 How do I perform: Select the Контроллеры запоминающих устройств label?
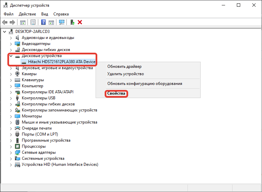click(59, 110)
